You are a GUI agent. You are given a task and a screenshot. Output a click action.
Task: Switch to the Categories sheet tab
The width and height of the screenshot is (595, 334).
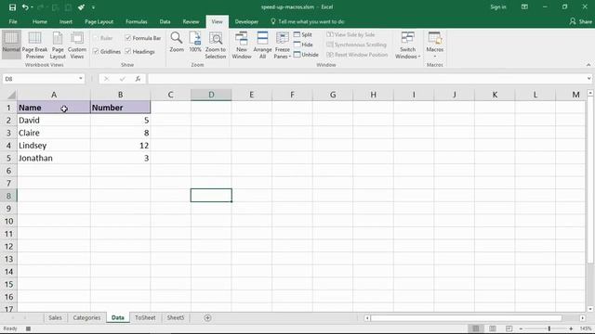coord(86,317)
